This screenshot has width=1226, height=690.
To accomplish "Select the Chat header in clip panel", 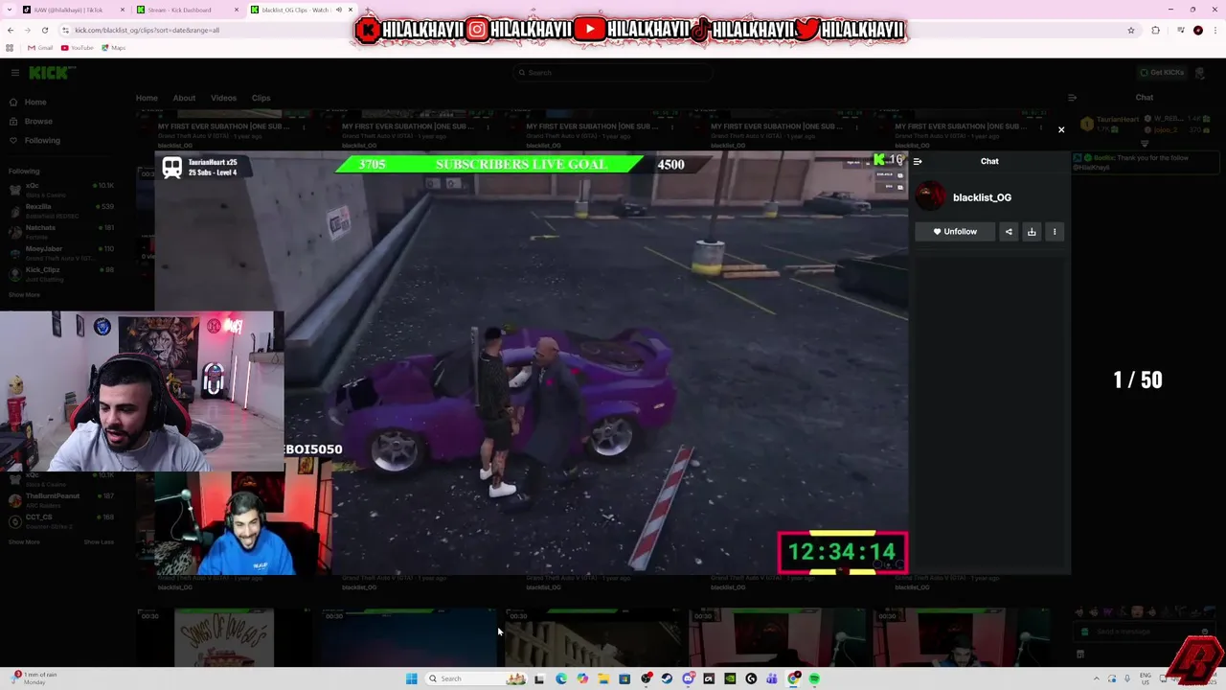I will pos(989,161).
